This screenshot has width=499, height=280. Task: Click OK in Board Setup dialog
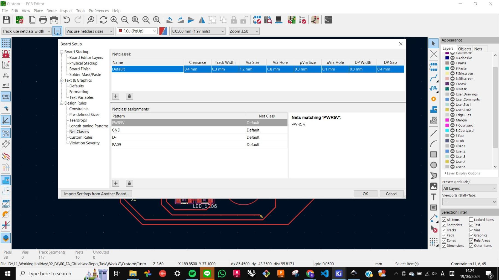365,194
